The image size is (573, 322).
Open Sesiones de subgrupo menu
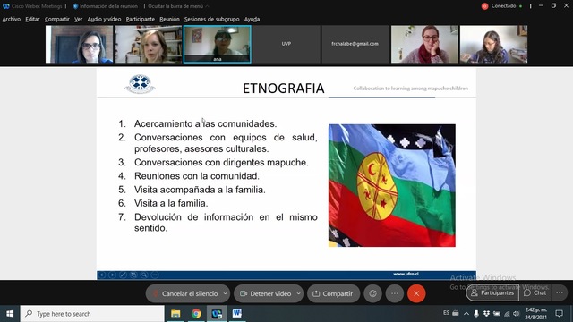pos(211,19)
